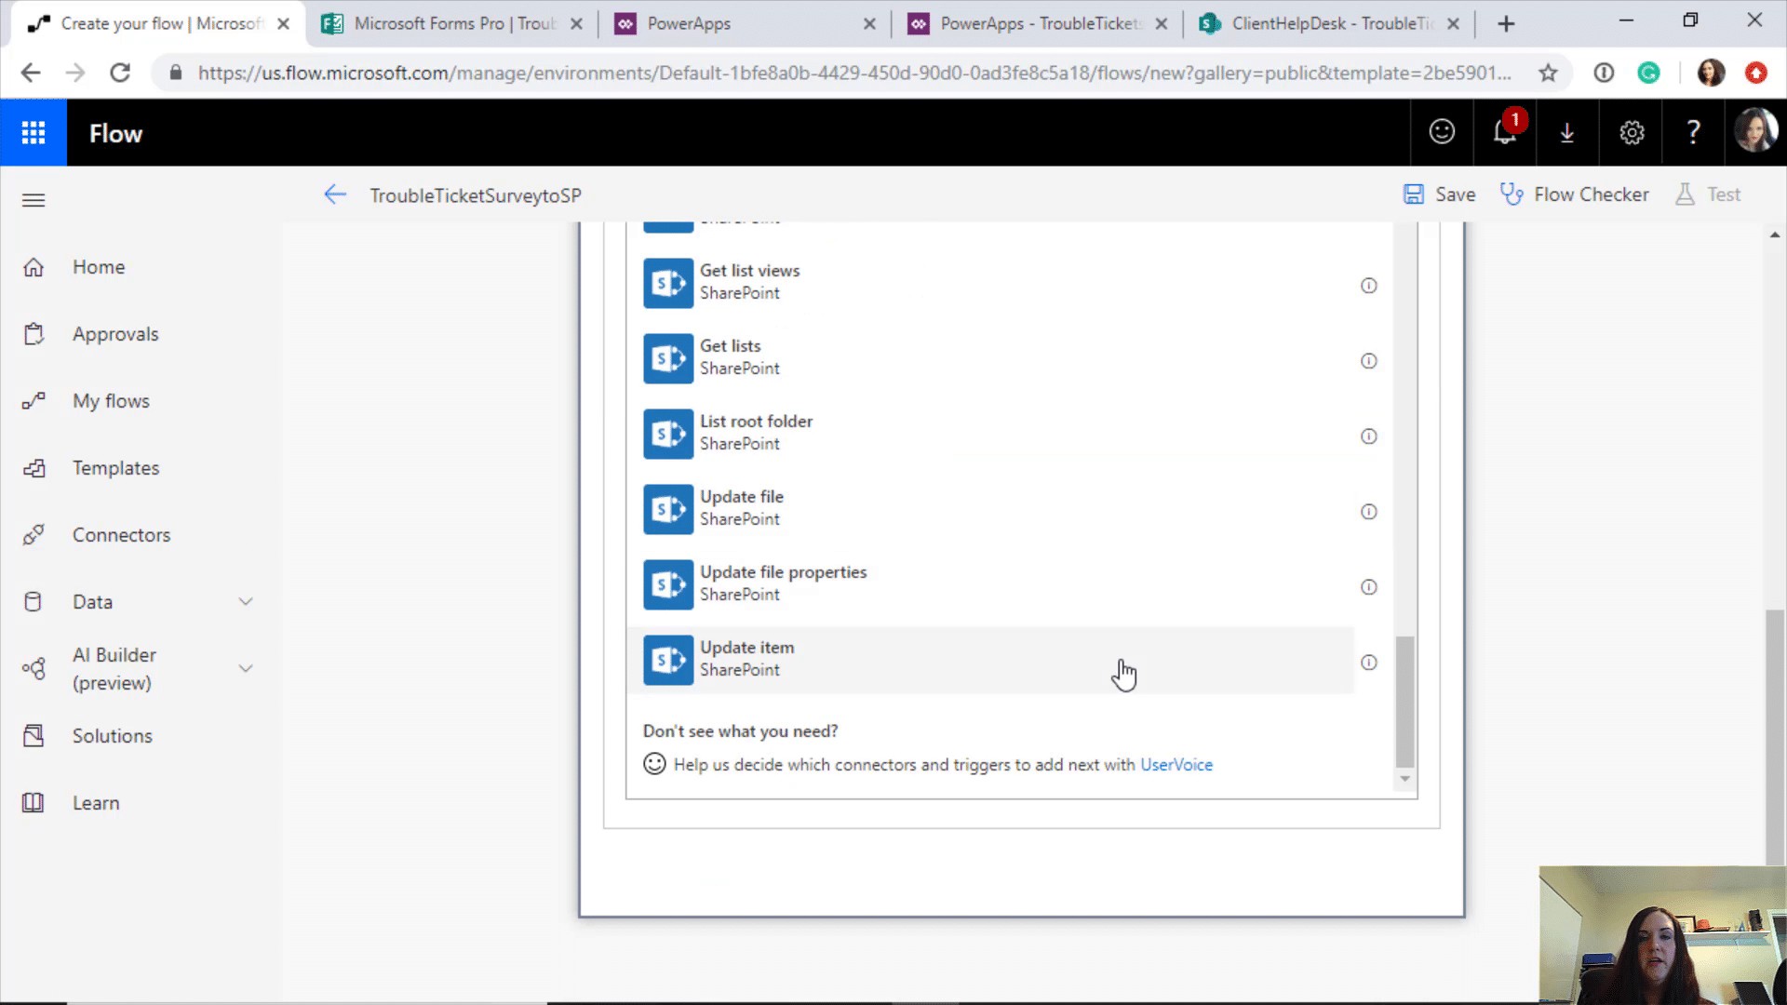Show info for Update item action

point(1368,663)
